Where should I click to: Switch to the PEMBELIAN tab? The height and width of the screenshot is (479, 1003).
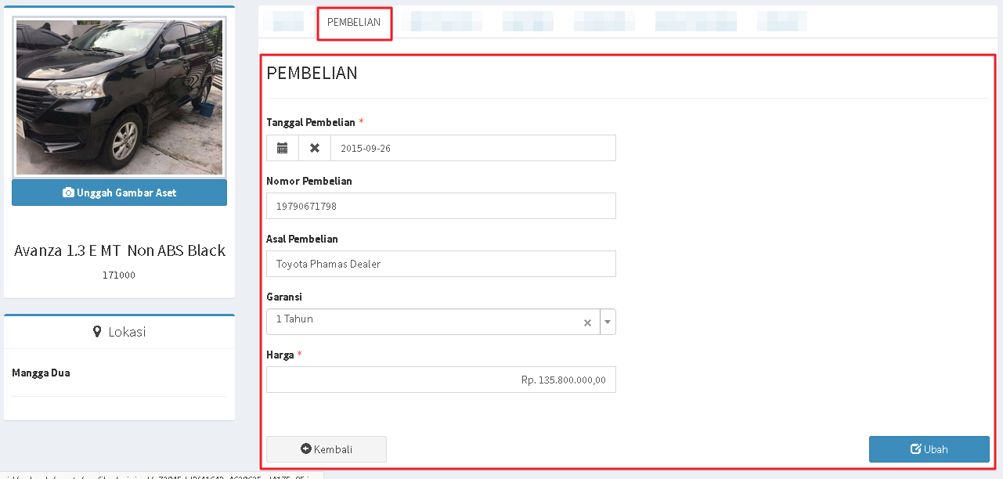[x=354, y=23]
